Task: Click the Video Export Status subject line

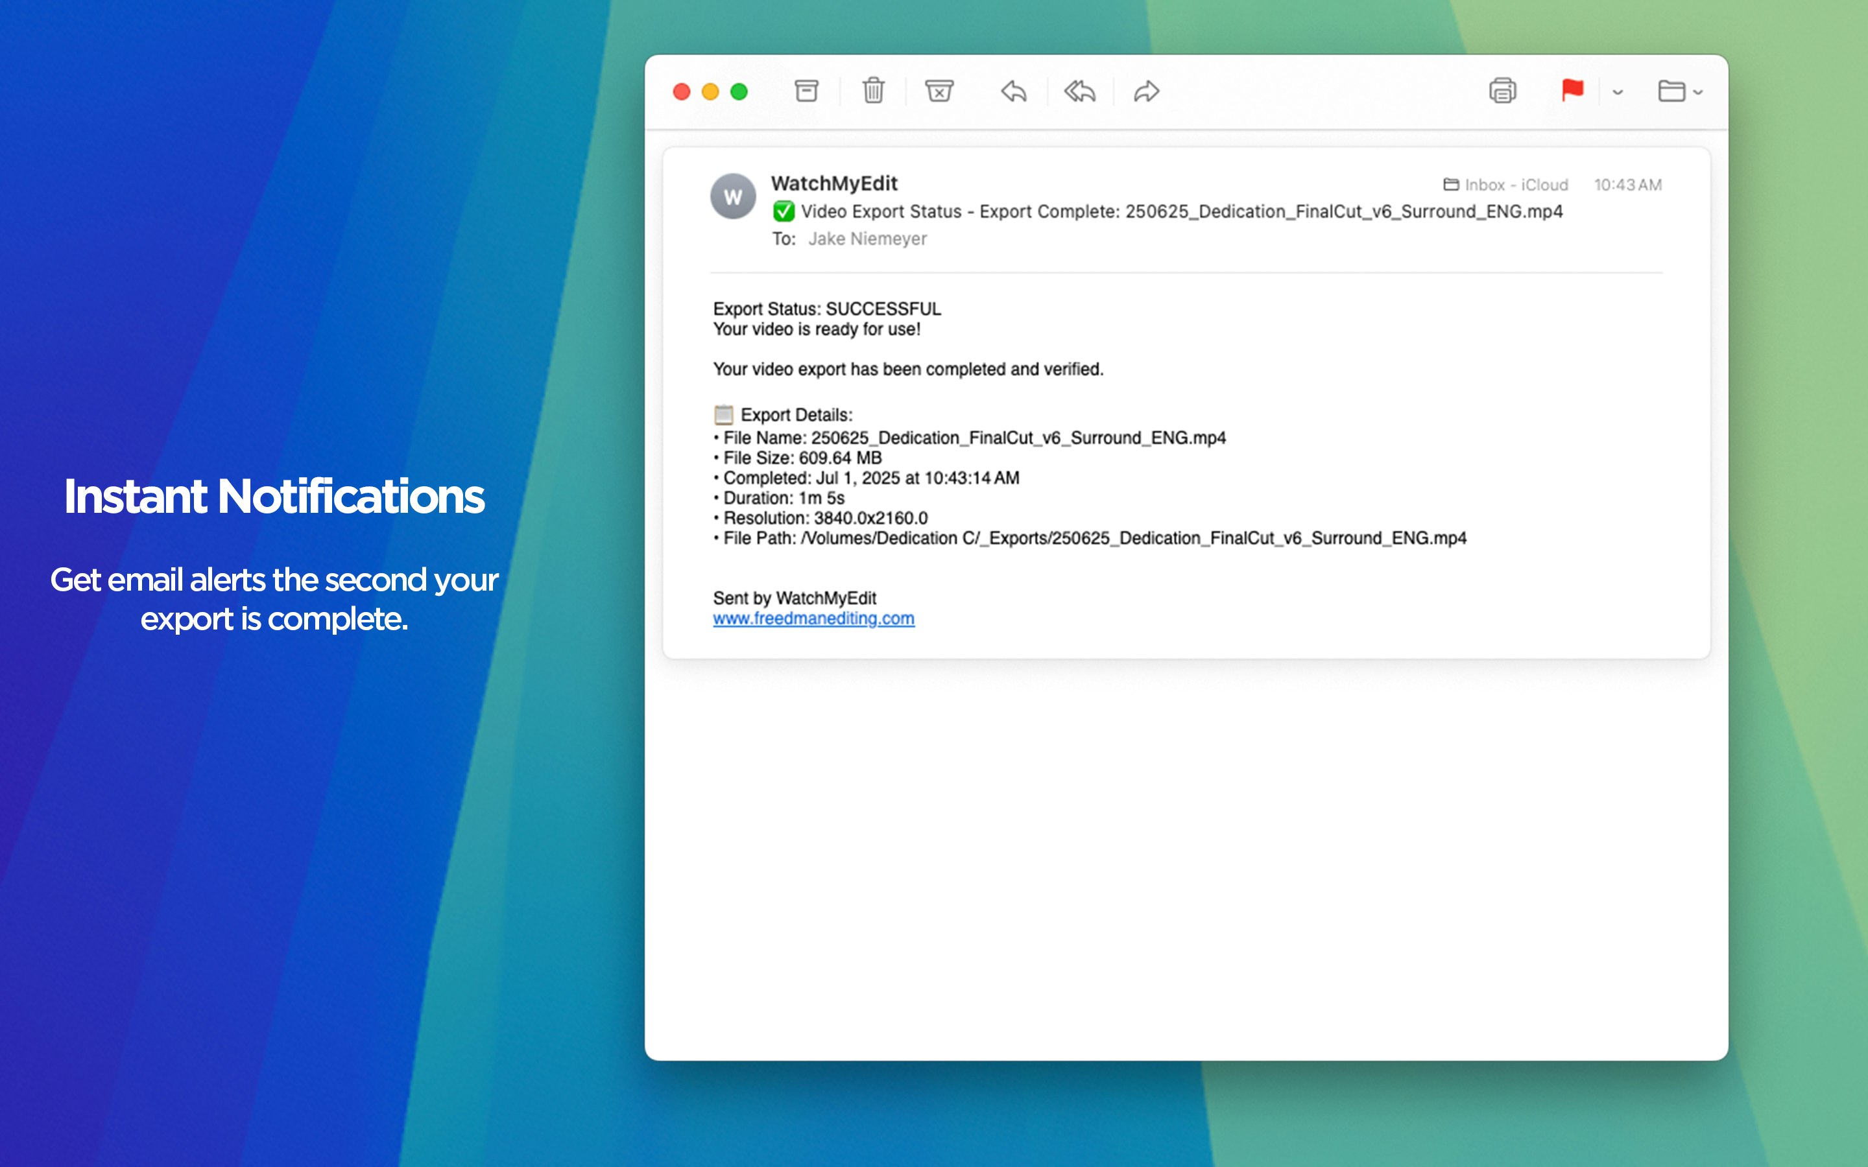Action: (x=1181, y=211)
